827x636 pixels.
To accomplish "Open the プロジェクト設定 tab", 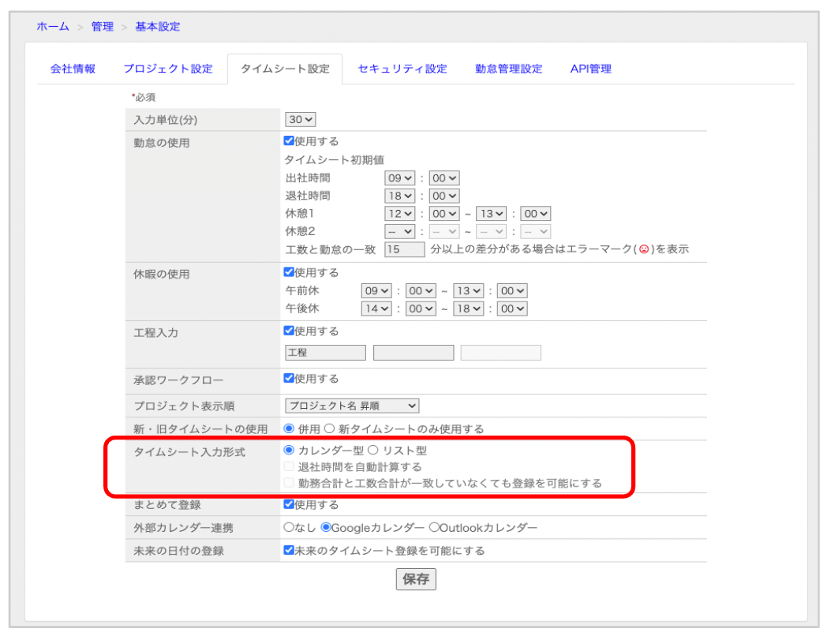I will pos(168,69).
